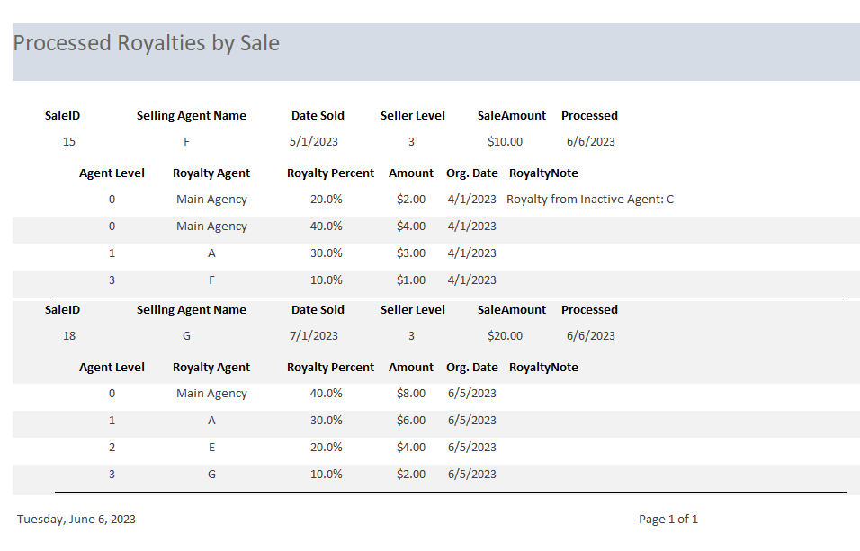The image size is (860, 551).
Task: Click Royalty Agent E row
Action: (211, 447)
